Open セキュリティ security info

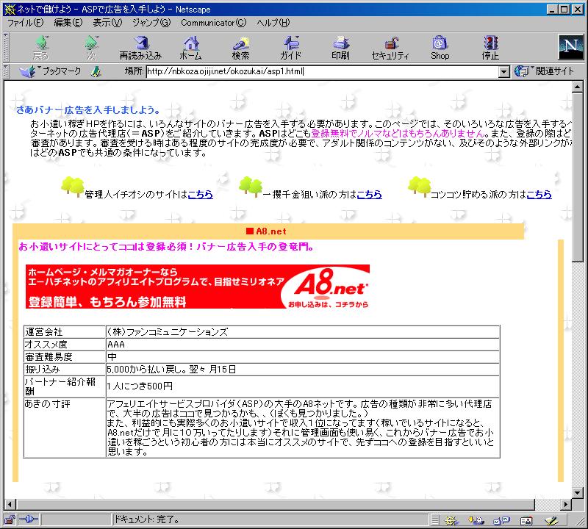[390, 48]
